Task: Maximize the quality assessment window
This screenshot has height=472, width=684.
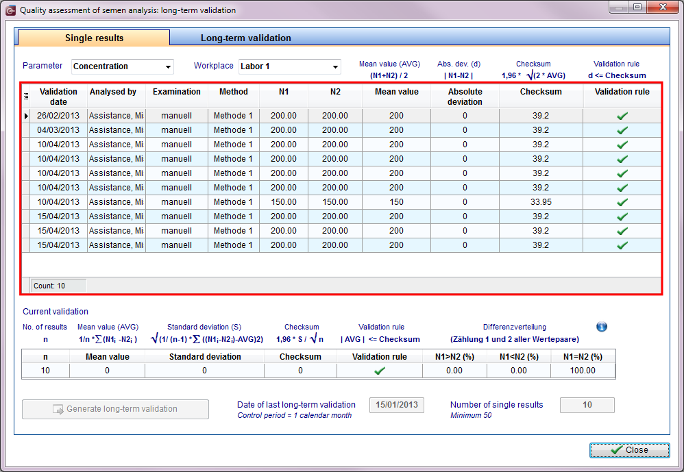Action: tap(637, 7)
